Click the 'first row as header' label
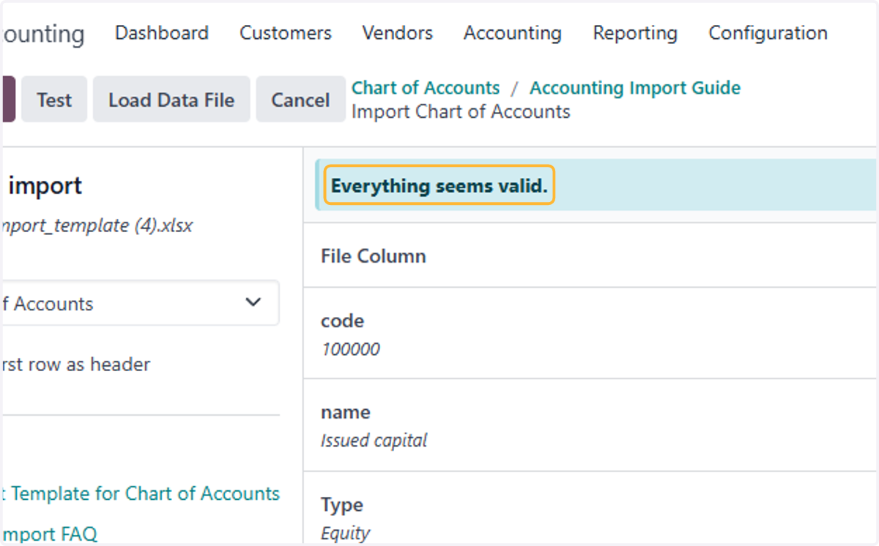Screen dimensions: 879x546 click(75, 364)
